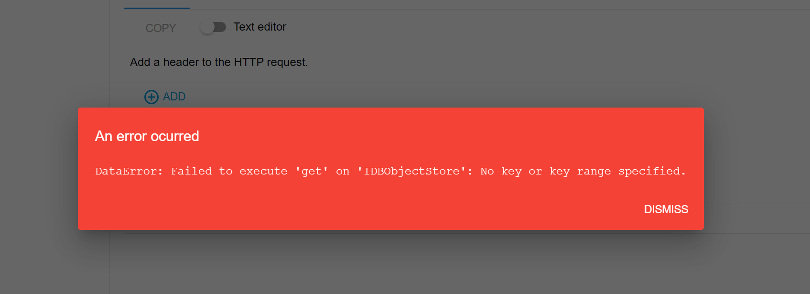Click the Text editor label
This screenshot has height=294, width=810.
pyautogui.click(x=259, y=27)
